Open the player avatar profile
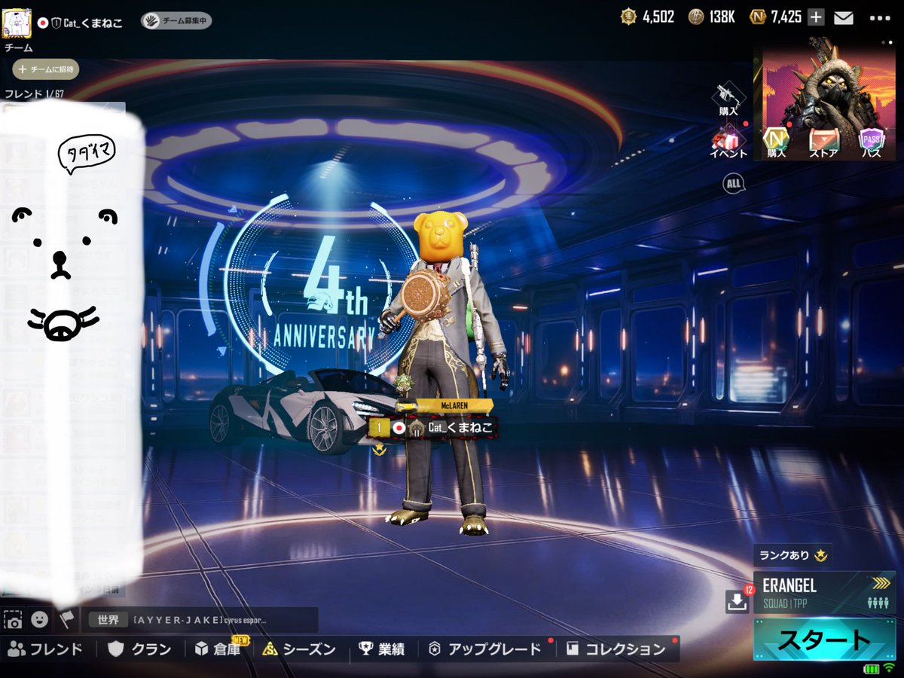The width and height of the screenshot is (904, 678). coord(17,23)
